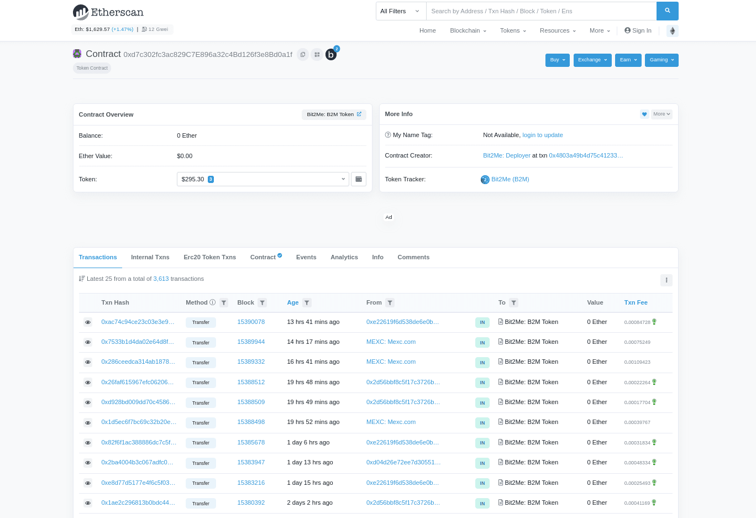
Task: Click gas lightbulb icon for fee 0.00084728
Action: pyautogui.click(x=654, y=322)
